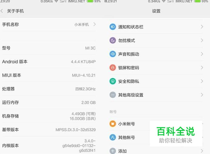Tap the Other accounts person icon
The image size is (210, 154).
[113, 137]
